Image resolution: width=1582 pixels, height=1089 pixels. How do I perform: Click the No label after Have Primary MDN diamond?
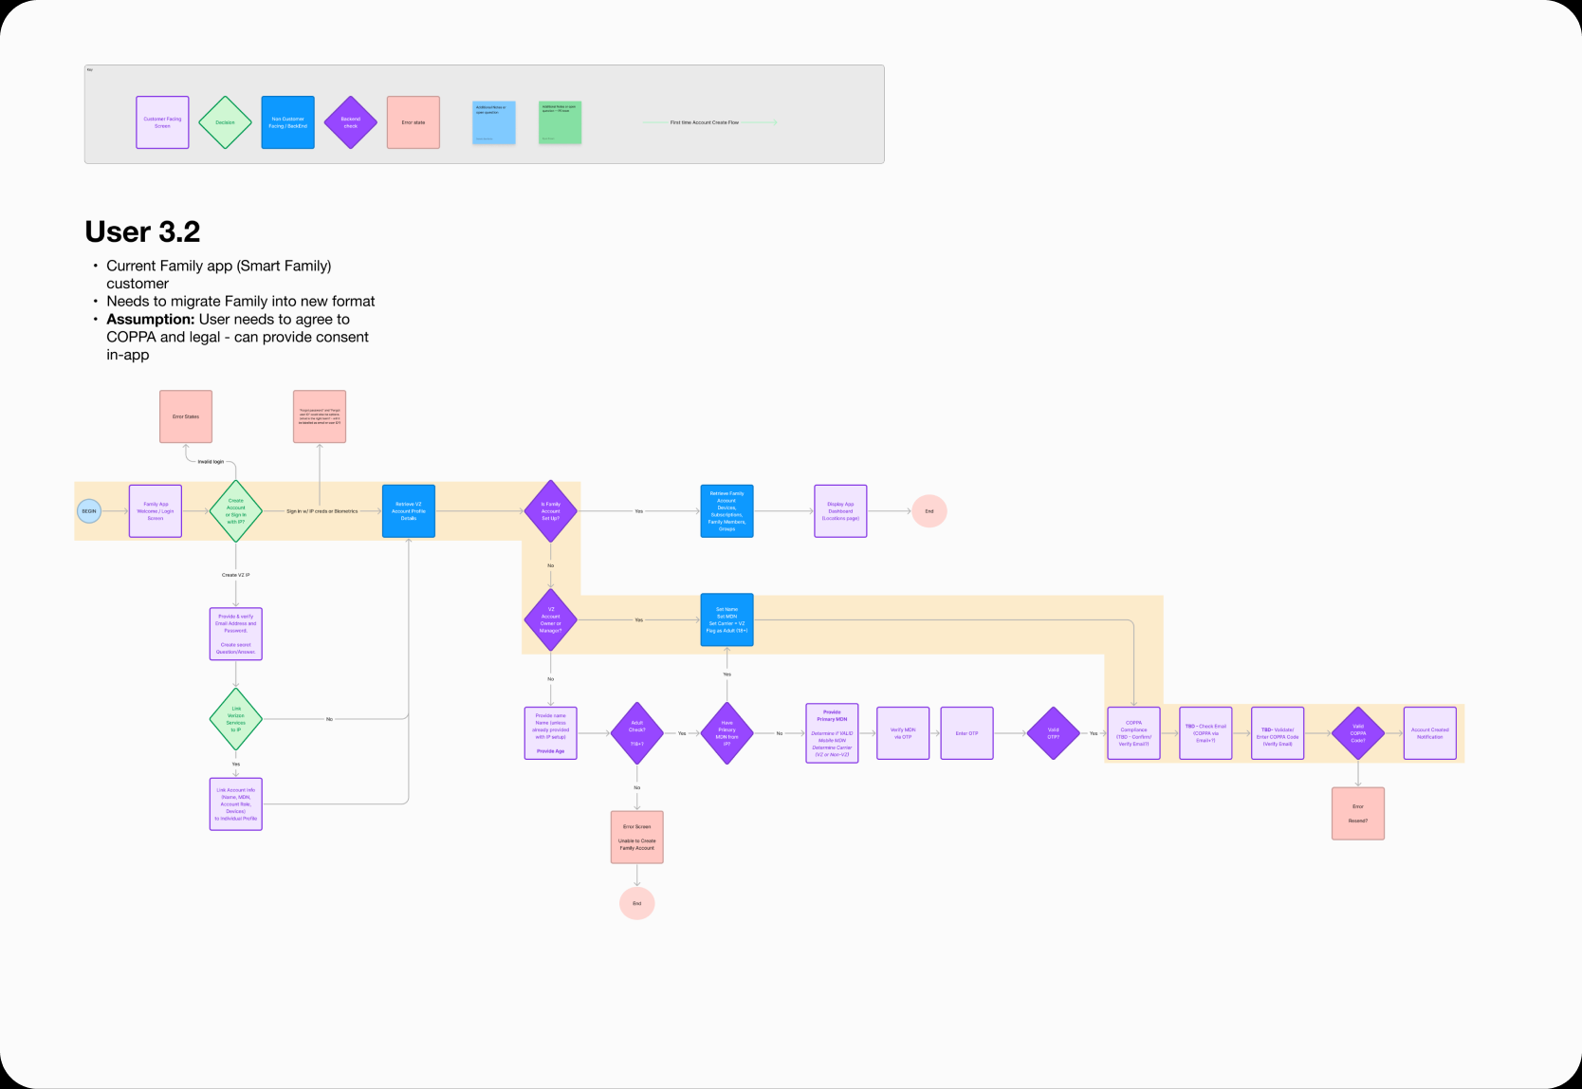click(780, 733)
